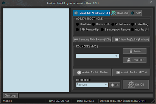
Task: Open Android Toolkit : MI Tool
Action: pyautogui.click(x=131, y=73)
